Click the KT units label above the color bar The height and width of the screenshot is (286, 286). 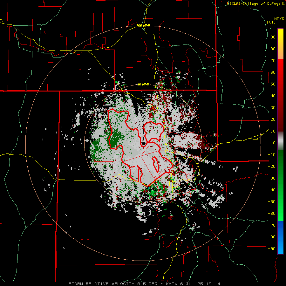pyautogui.click(x=271, y=22)
